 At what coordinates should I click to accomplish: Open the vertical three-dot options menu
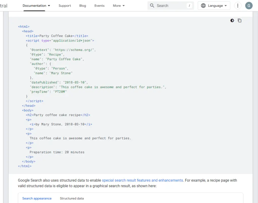238,6
